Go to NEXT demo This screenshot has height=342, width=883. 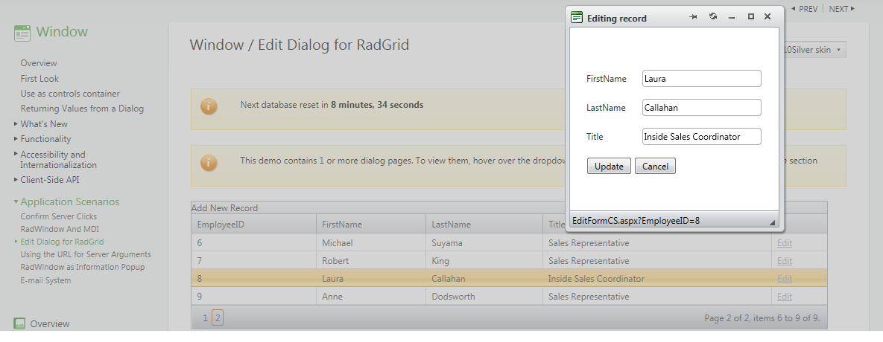(841, 9)
